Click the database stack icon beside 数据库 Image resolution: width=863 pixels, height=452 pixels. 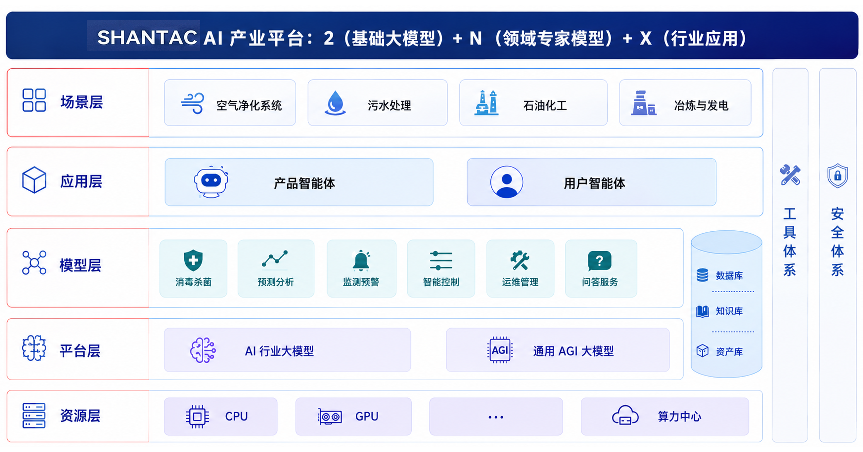702,275
